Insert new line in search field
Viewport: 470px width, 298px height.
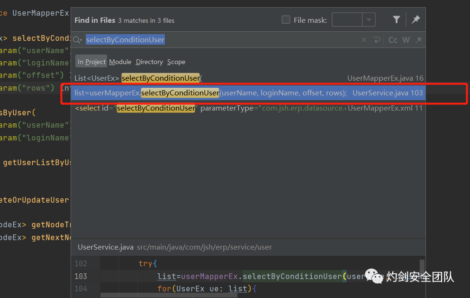(377, 40)
